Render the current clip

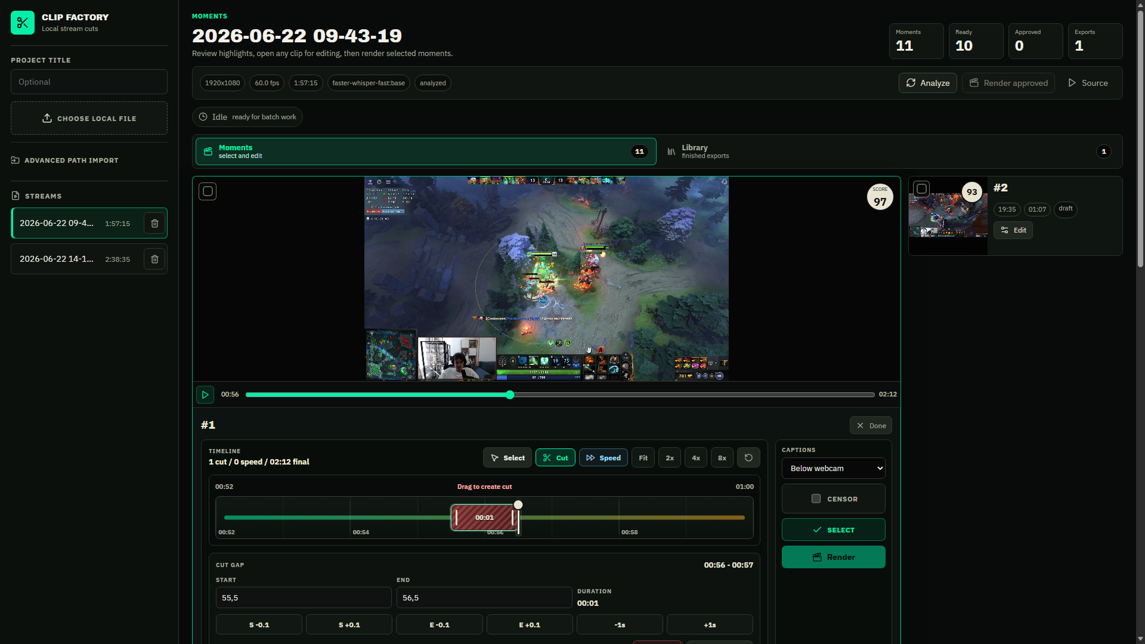(x=834, y=557)
